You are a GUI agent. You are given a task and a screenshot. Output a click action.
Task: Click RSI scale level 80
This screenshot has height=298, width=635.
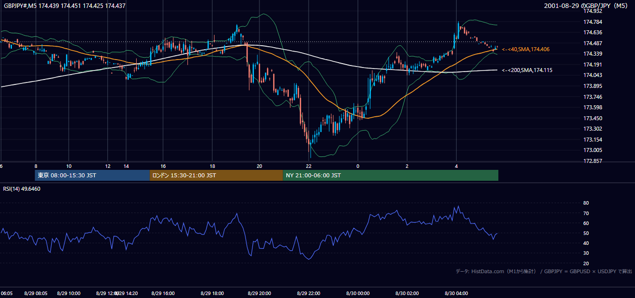pos(586,203)
